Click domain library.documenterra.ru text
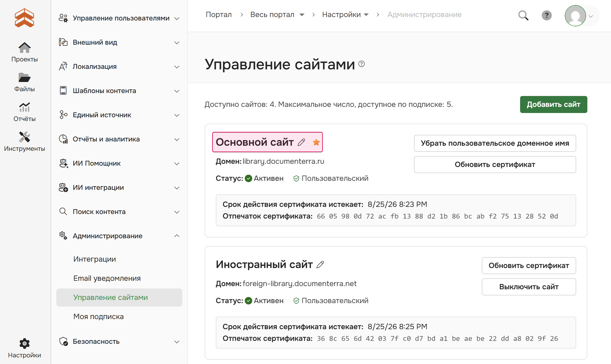This screenshot has height=364, width=611. point(283,161)
